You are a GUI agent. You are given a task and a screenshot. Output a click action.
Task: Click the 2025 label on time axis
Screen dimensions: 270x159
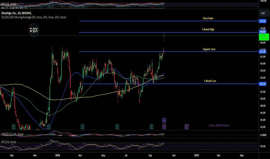click(x=196, y=156)
